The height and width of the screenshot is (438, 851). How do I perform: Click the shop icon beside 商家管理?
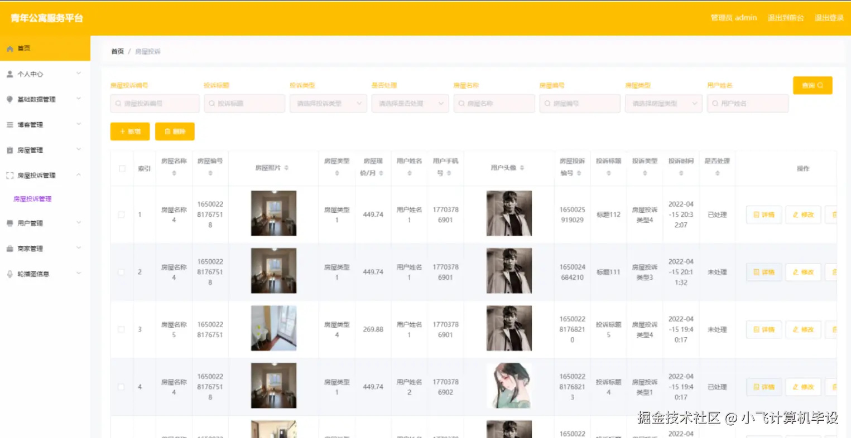(x=9, y=249)
